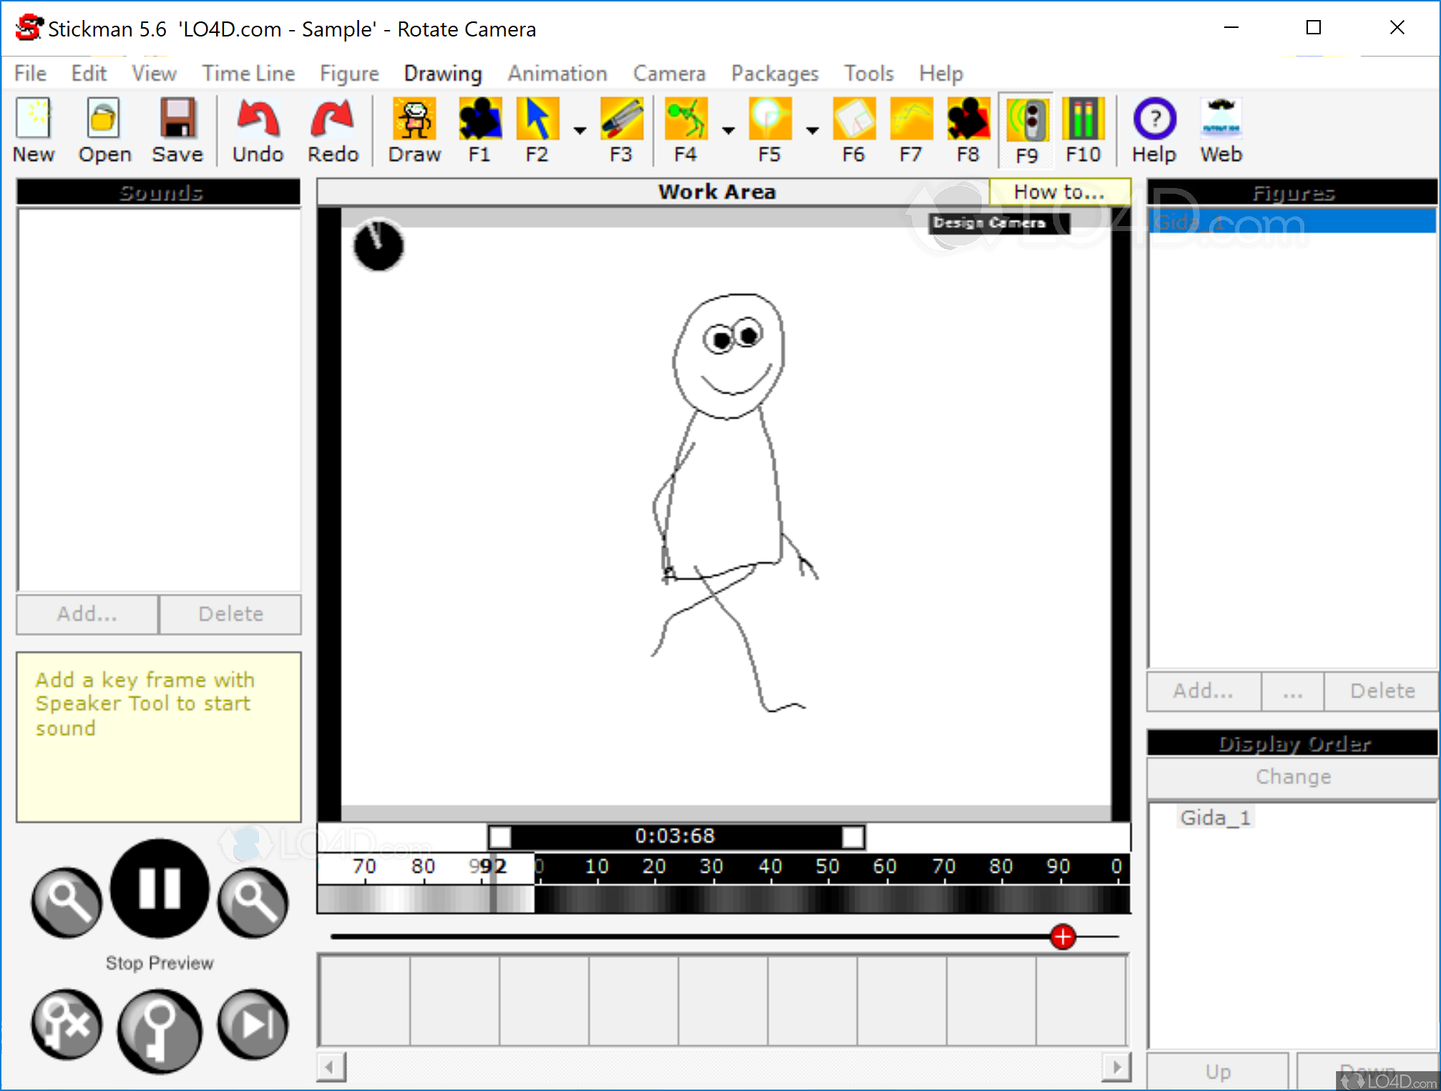Viewport: 1441px width, 1091px height.
Task: Open the Animation menu
Action: click(557, 73)
